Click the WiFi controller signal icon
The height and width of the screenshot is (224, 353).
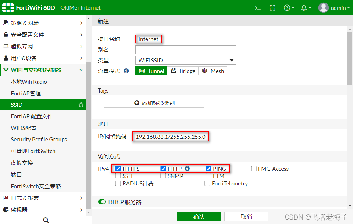pyautogui.click(x=6, y=70)
